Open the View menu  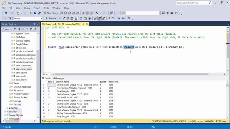pyautogui.click(x=18, y=8)
